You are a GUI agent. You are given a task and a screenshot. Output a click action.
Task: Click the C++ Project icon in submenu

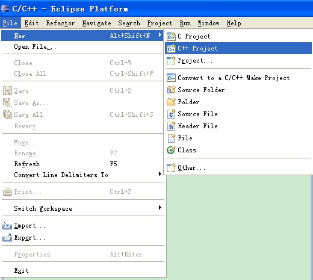[x=171, y=48]
